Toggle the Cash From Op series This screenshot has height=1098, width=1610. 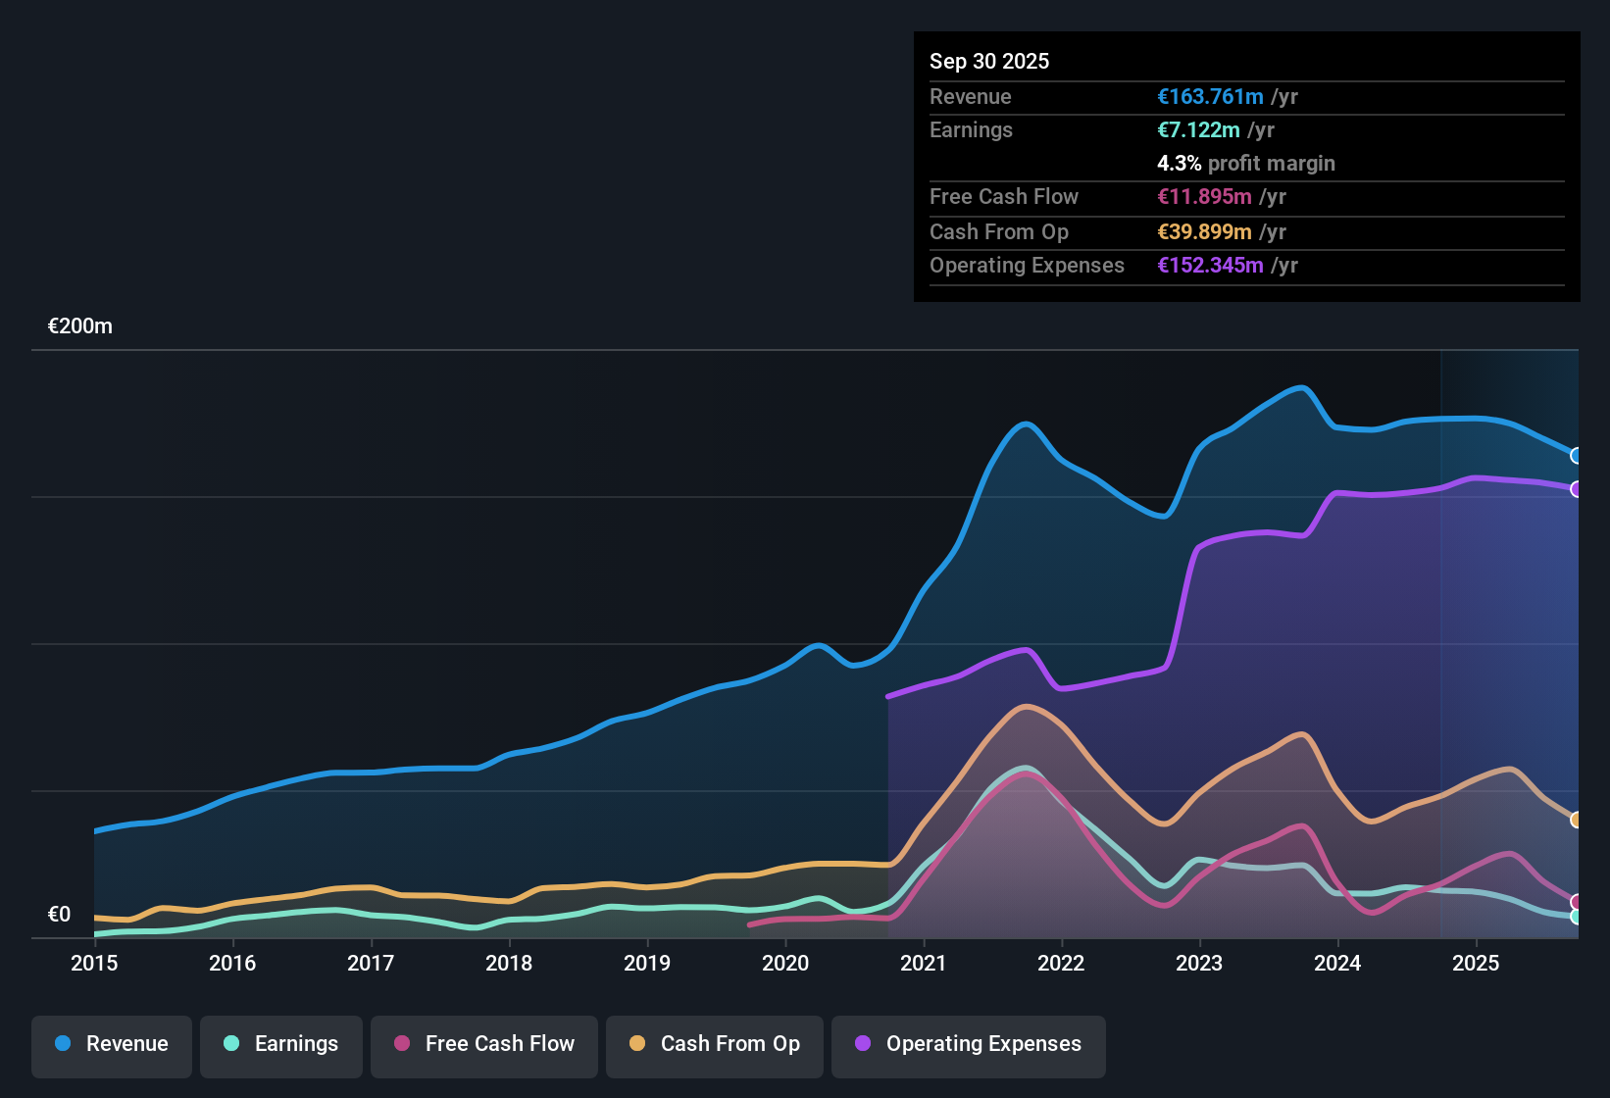[714, 1044]
